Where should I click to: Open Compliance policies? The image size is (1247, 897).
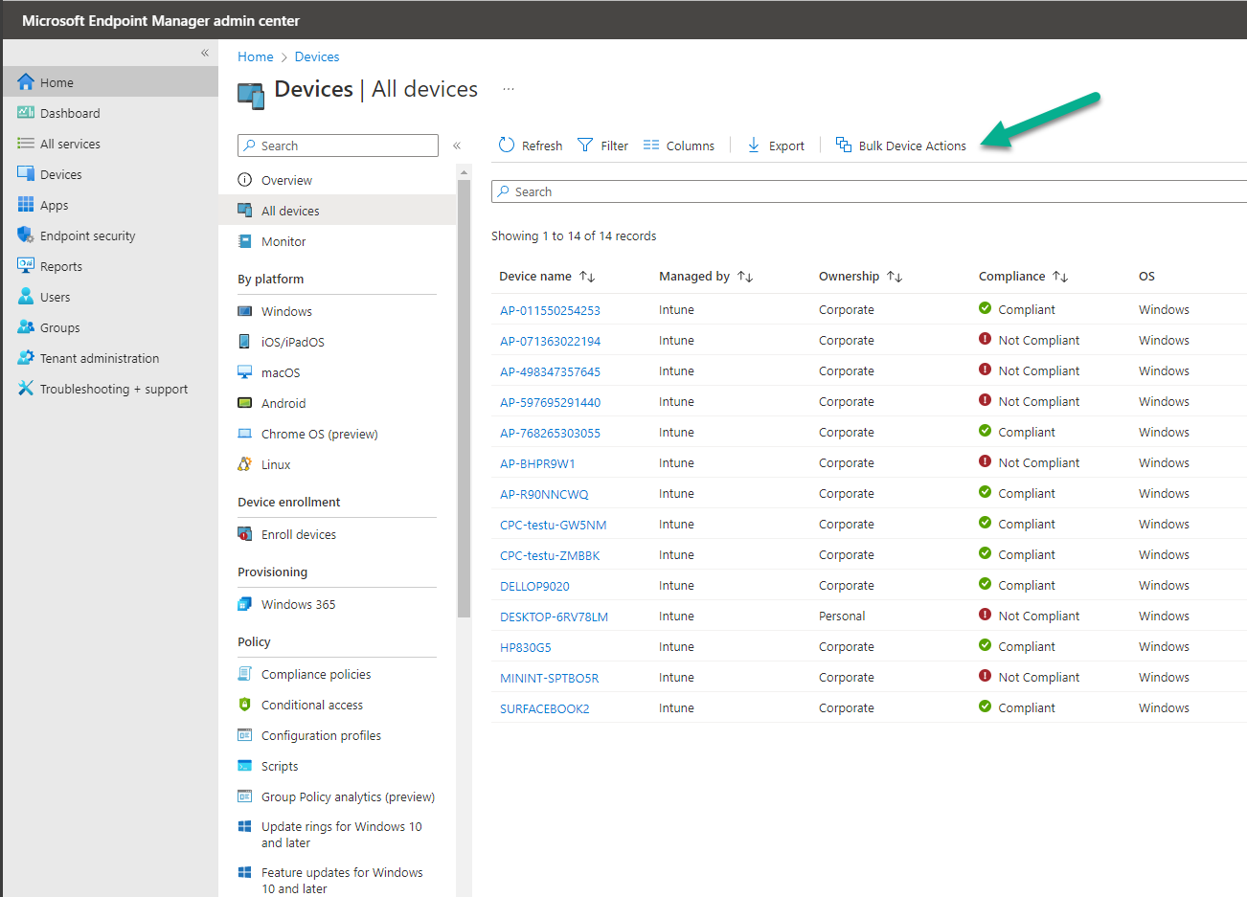(x=316, y=674)
